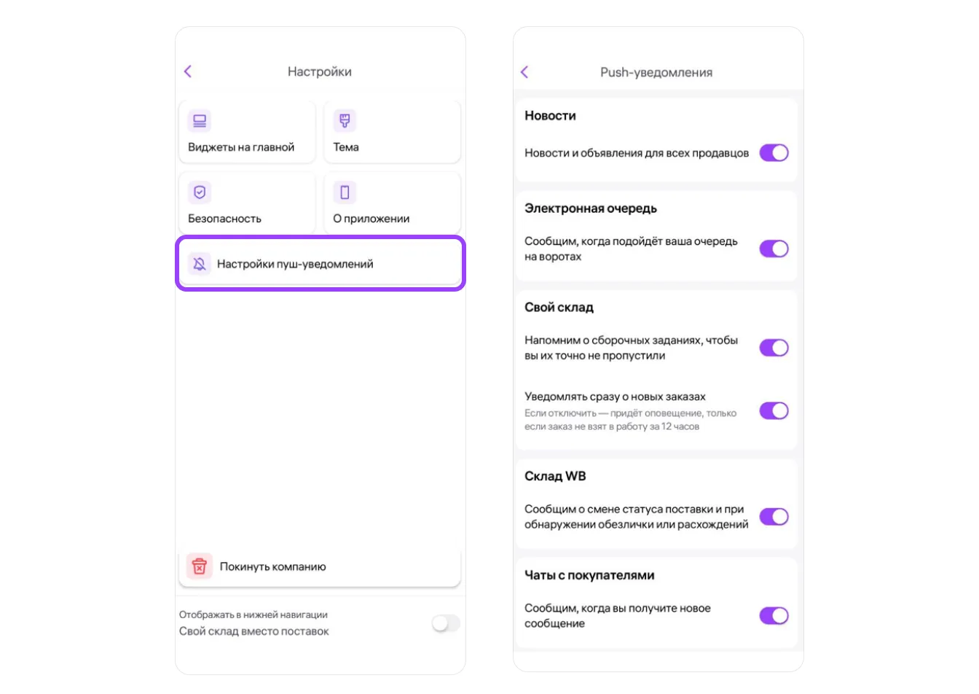
Task: Toggle Уведомлять сразу о новых заказах
Action: tap(774, 411)
